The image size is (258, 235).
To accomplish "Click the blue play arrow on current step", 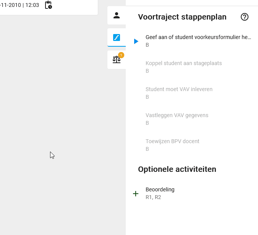I will click(x=136, y=41).
